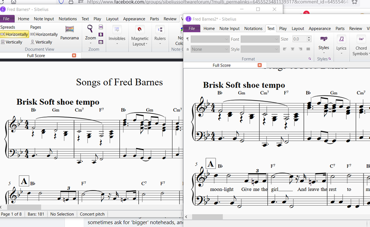Select Brisk Soft shoe tempo in Fred Barnes
Viewport: 370px width, 227px height.
pyautogui.click(x=58, y=102)
